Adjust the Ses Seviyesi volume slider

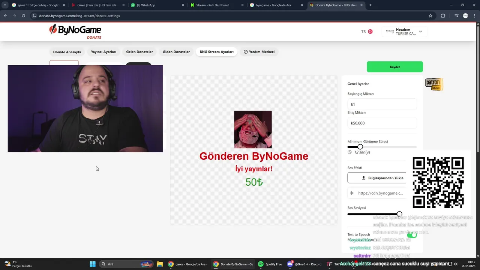(399, 214)
